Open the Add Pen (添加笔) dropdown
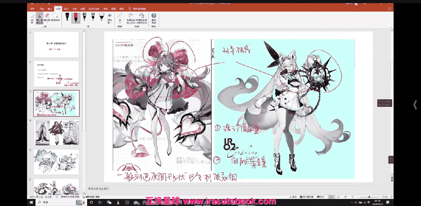The image size is (421, 206). click(109, 18)
